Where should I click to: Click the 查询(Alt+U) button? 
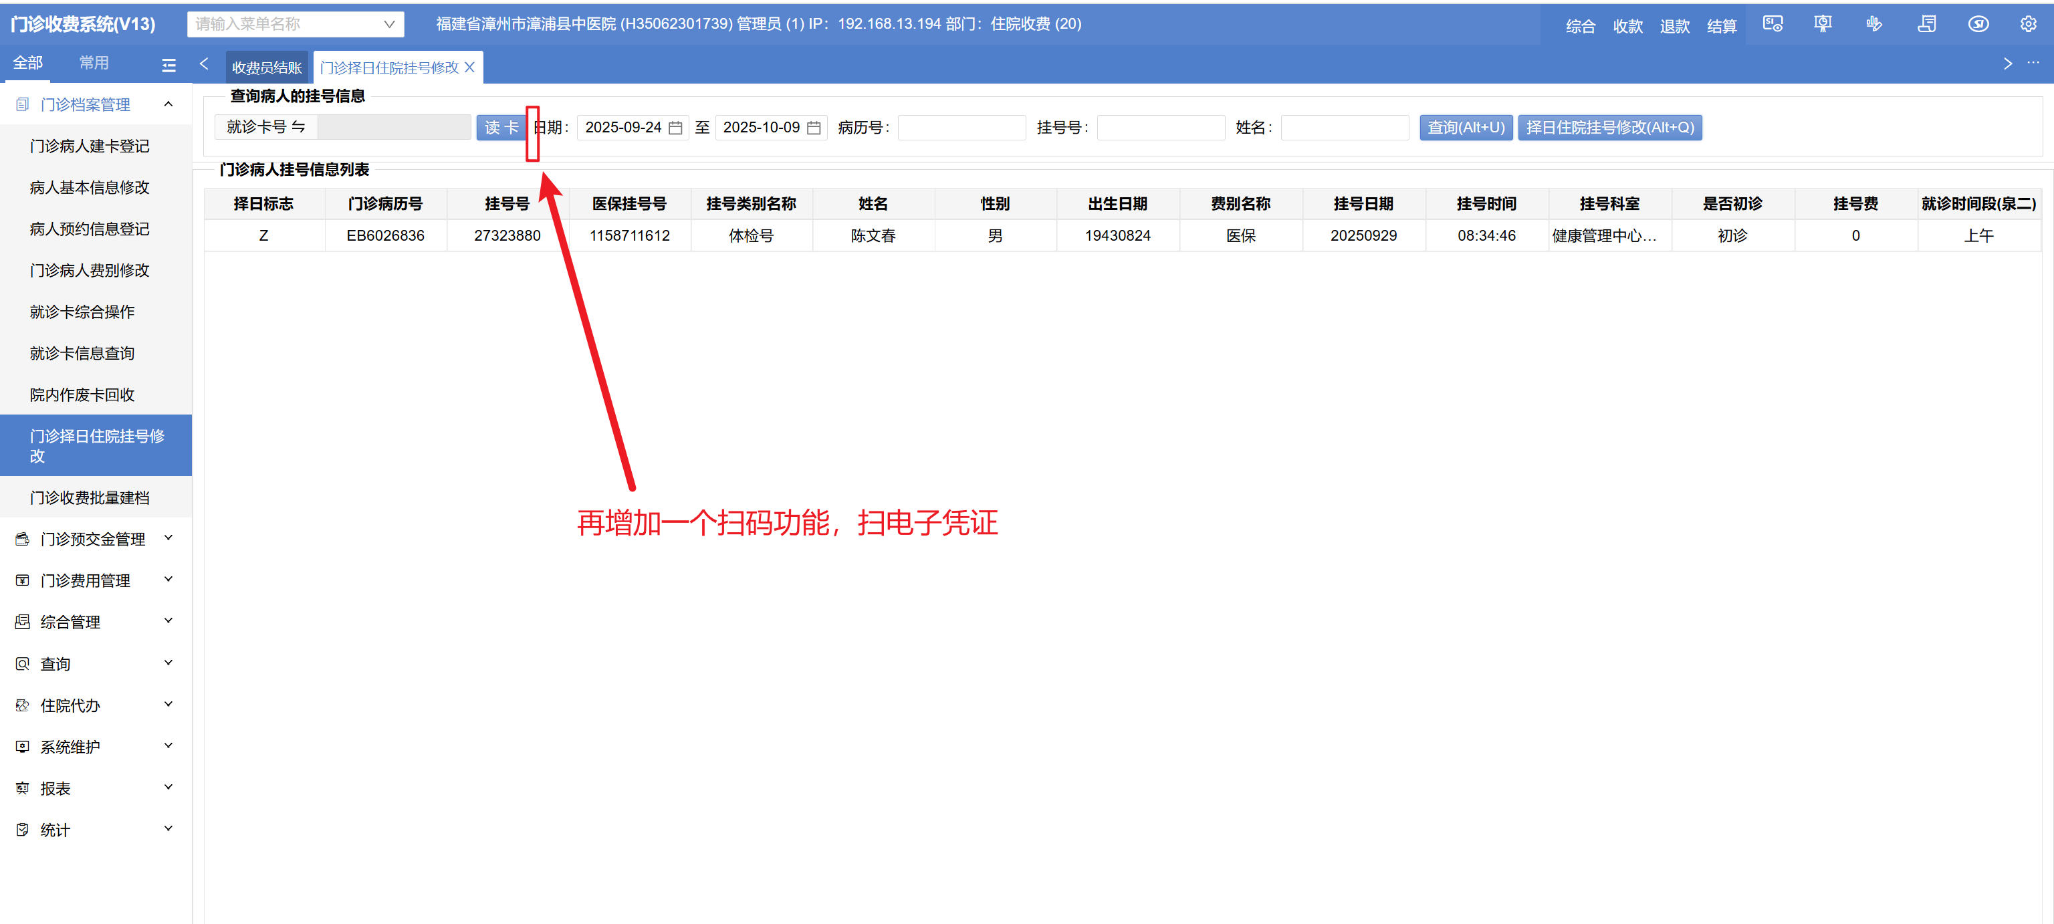[1465, 128]
